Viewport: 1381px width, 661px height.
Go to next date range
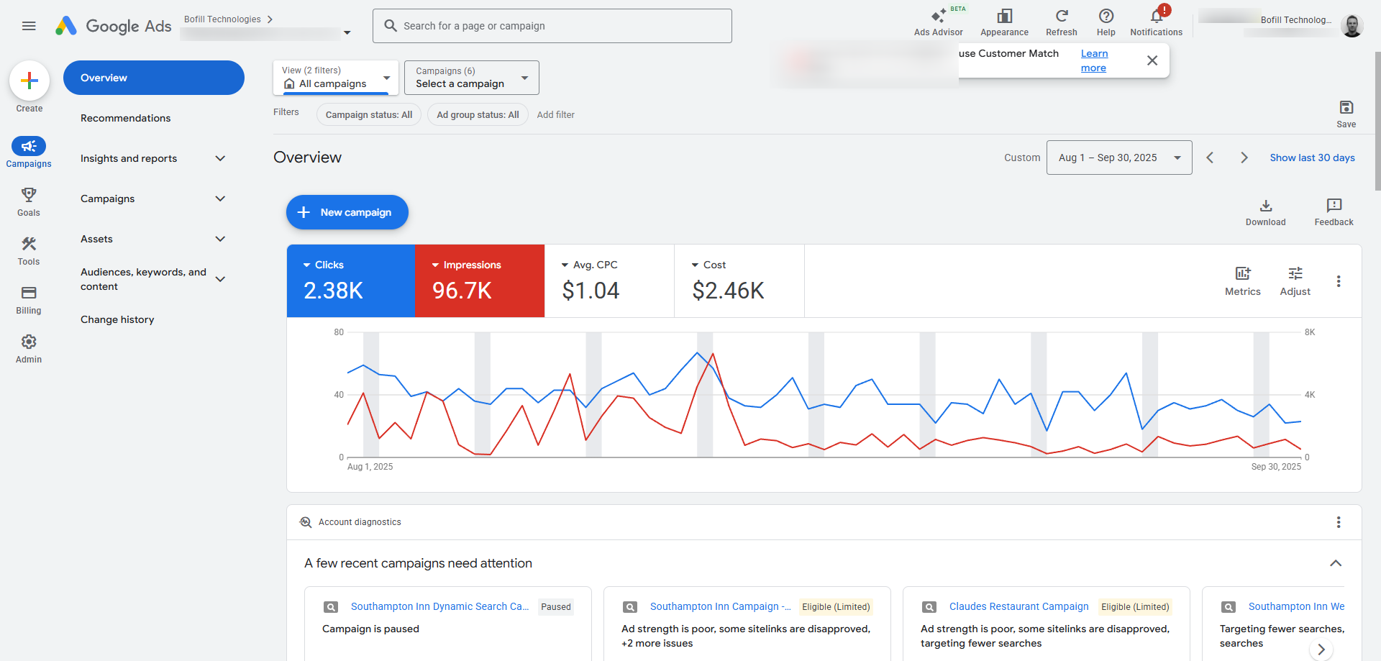[1244, 158]
